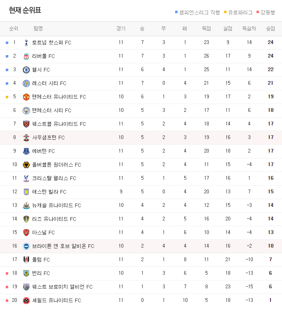The image size is (282, 315).
Task: Open 맨체스터 시티 FC team link
Action: (x=52, y=111)
